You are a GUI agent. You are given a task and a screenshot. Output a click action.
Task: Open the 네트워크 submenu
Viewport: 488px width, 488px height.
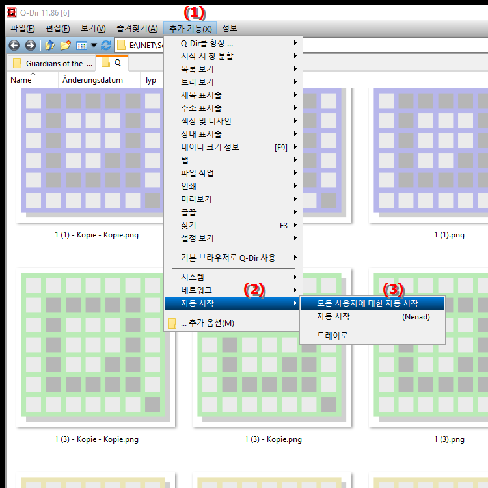[233, 290]
